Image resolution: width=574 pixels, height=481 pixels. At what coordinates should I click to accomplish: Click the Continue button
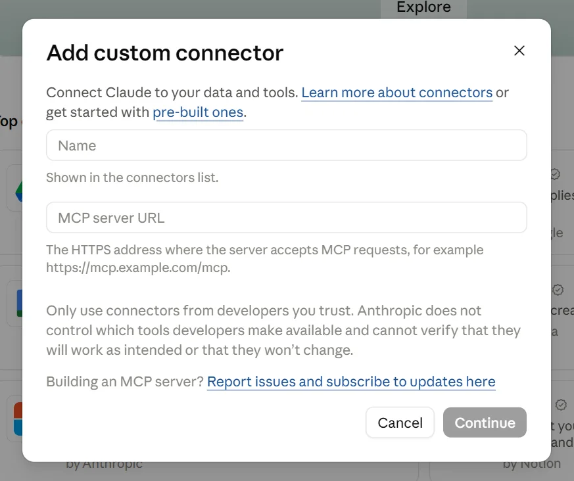click(x=485, y=423)
